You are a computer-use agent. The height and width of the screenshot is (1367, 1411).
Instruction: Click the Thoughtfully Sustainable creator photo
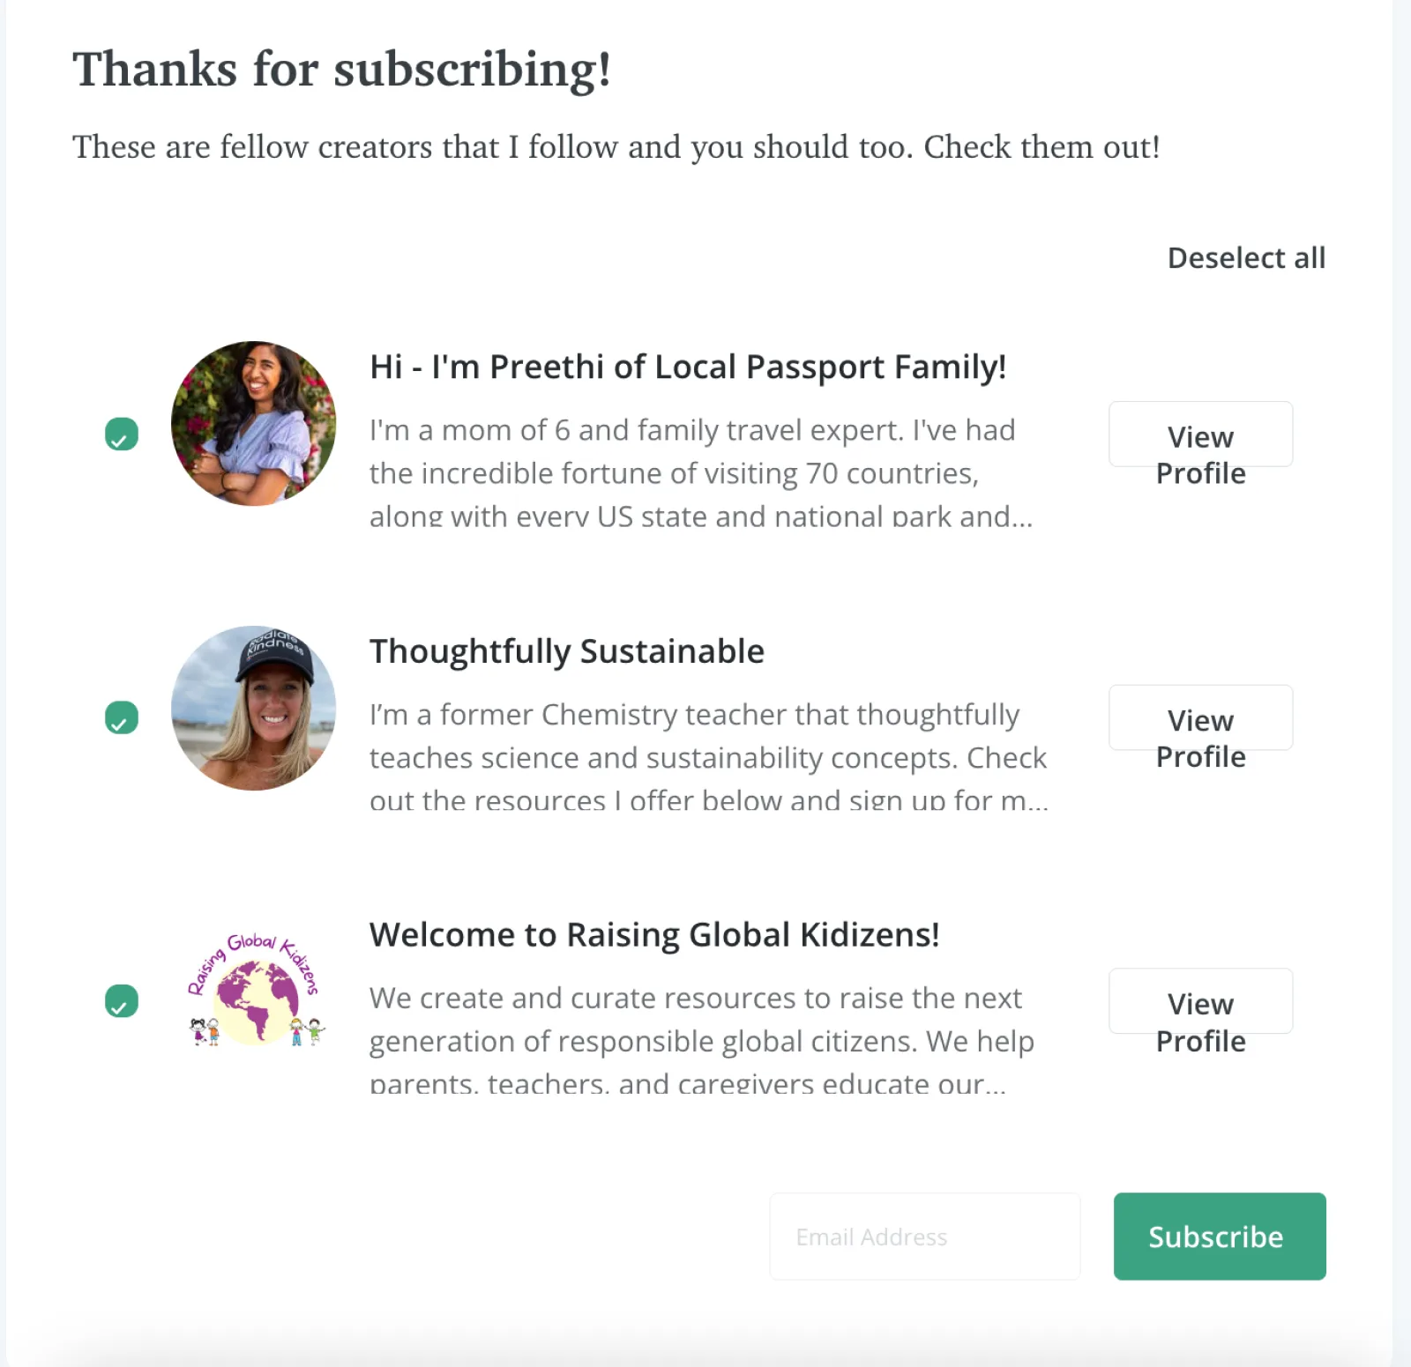coord(253,708)
